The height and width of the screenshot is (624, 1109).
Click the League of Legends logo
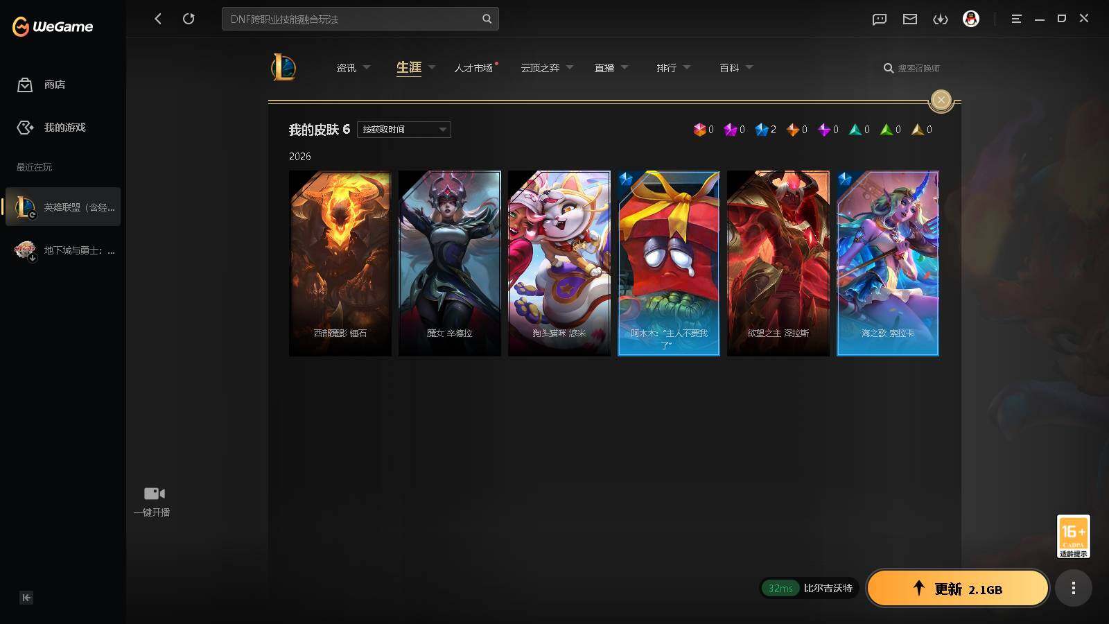point(283,67)
